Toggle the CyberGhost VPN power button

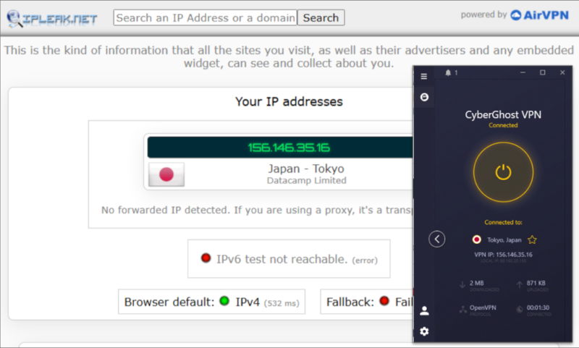503,172
